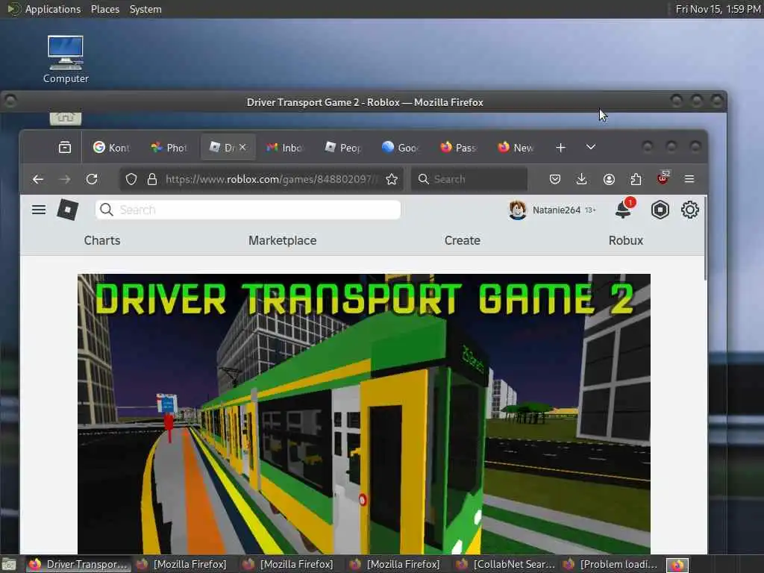
Task: Close the Driver Transport Game tab
Action: 242,147
